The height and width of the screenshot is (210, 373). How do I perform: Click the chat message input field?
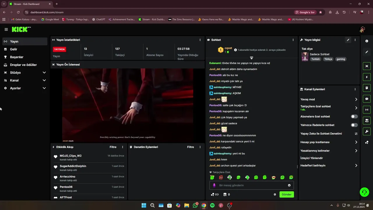point(251,185)
